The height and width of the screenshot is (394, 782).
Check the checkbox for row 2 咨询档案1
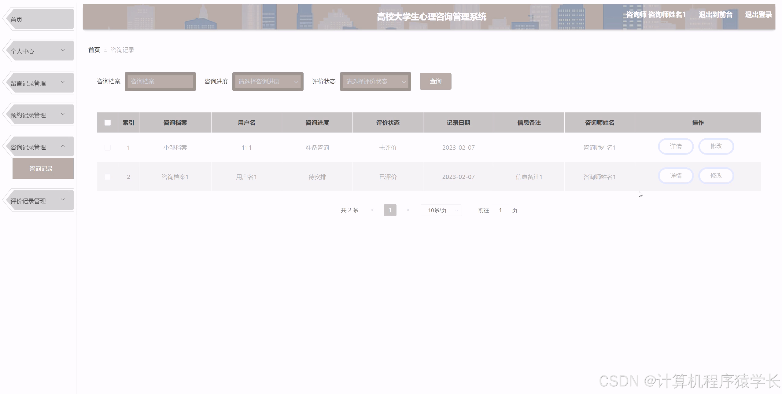tap(107, 177)
